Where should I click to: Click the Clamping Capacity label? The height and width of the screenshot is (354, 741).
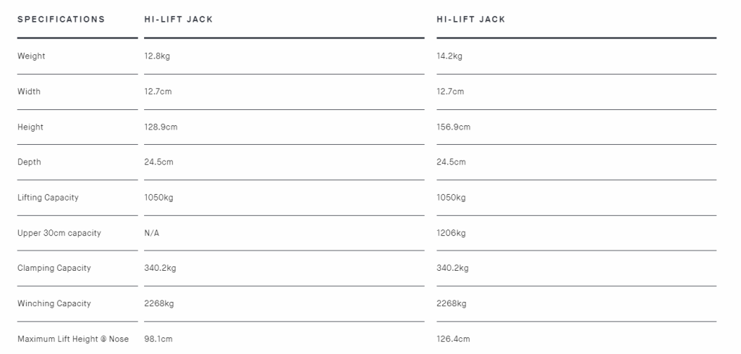54,268
